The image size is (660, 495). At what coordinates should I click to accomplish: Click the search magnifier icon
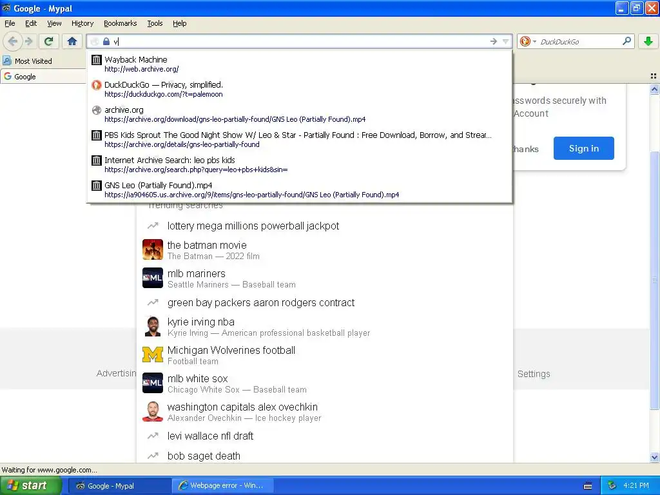[626, 41]
